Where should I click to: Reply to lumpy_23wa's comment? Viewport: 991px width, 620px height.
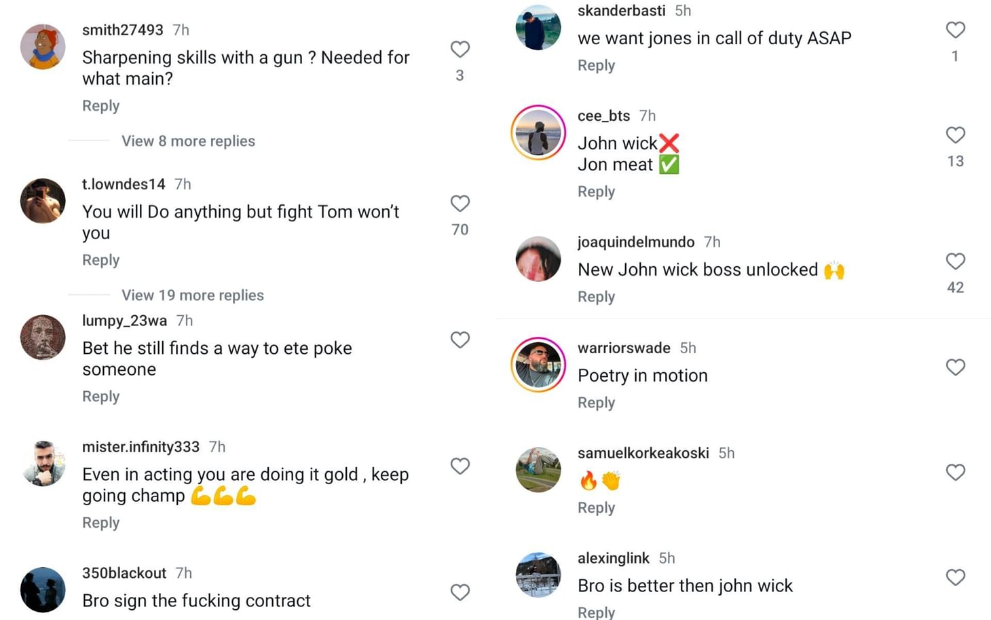[x=100, y=396]
